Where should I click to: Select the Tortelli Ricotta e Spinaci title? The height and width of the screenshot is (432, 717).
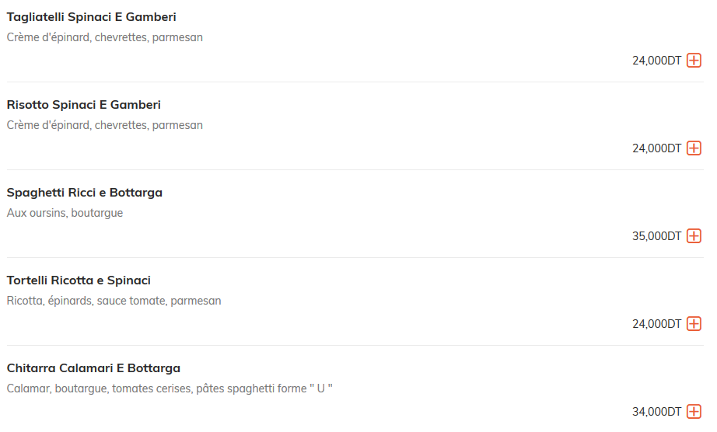pos(79,280)
